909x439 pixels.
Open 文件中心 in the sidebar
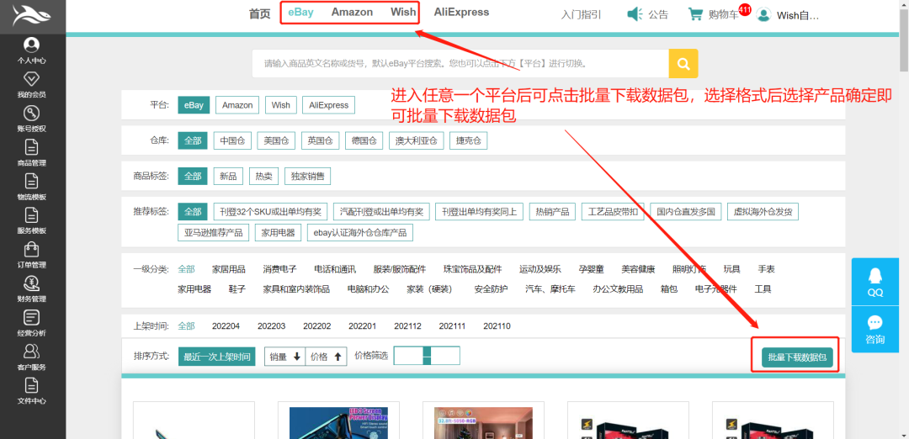pyautogui.click(x=32, y=391)
